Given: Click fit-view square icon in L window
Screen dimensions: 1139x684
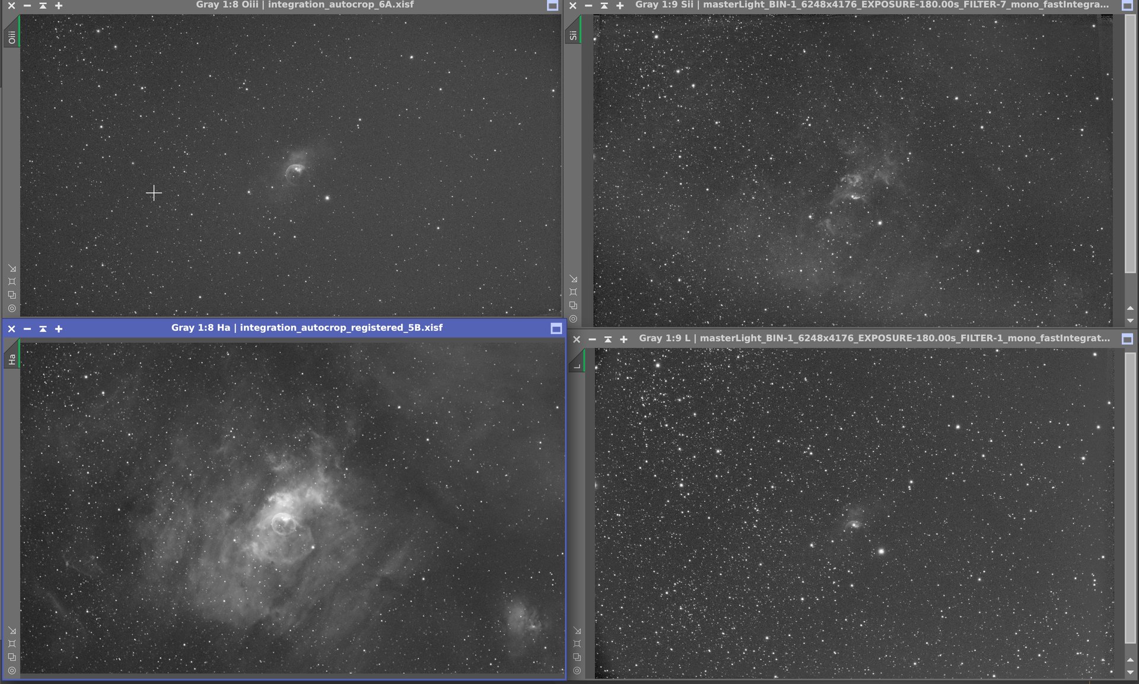Looking at the screenshot, I should (x=577, y=644).
